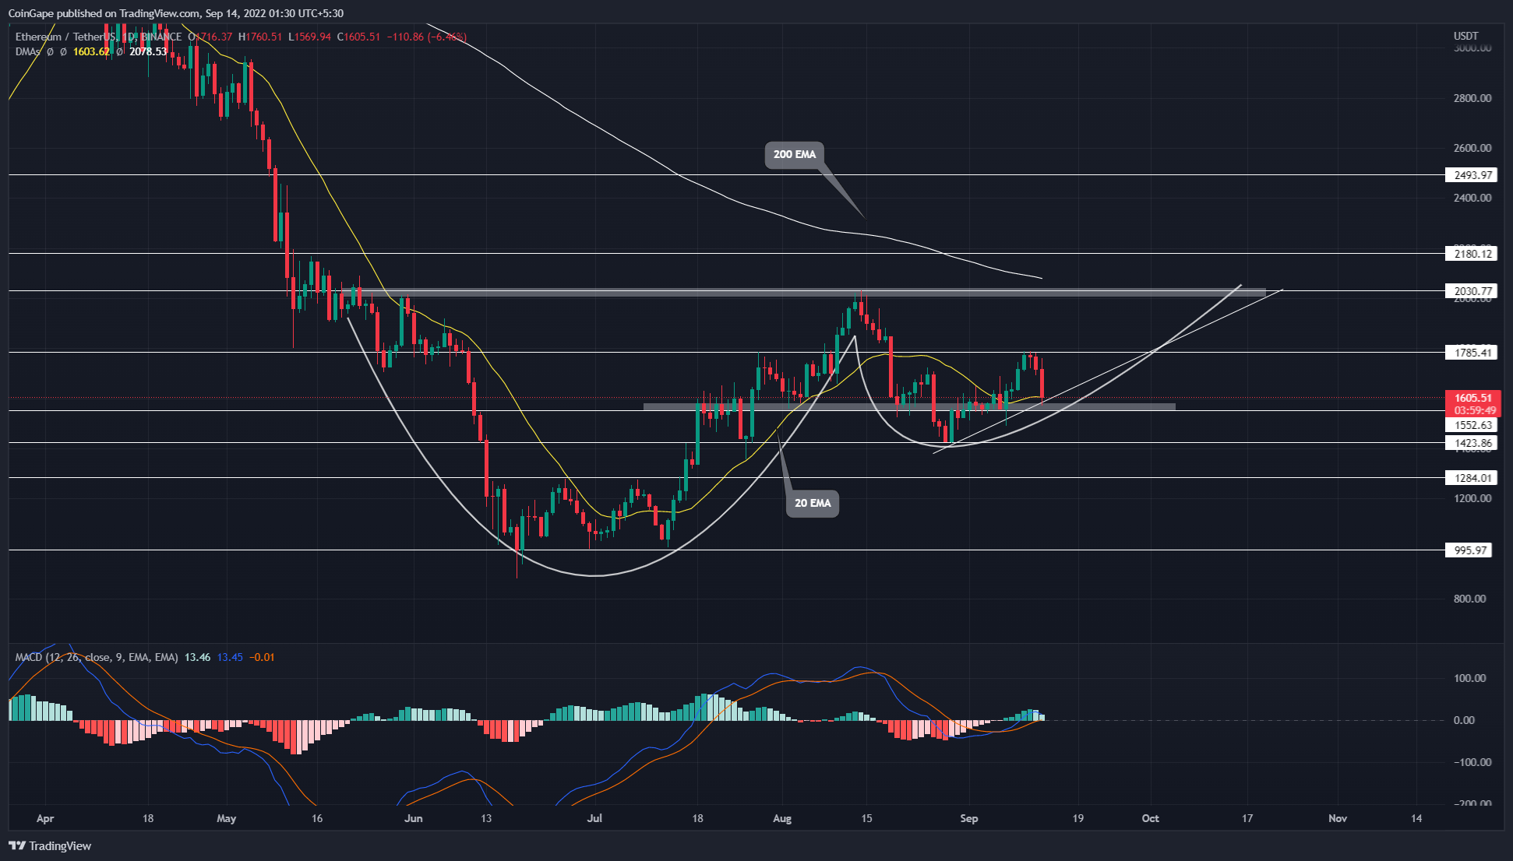1513x861 pixels.
Task: Click the 13 date tick after Jun
Action: (x=486, y=818)
